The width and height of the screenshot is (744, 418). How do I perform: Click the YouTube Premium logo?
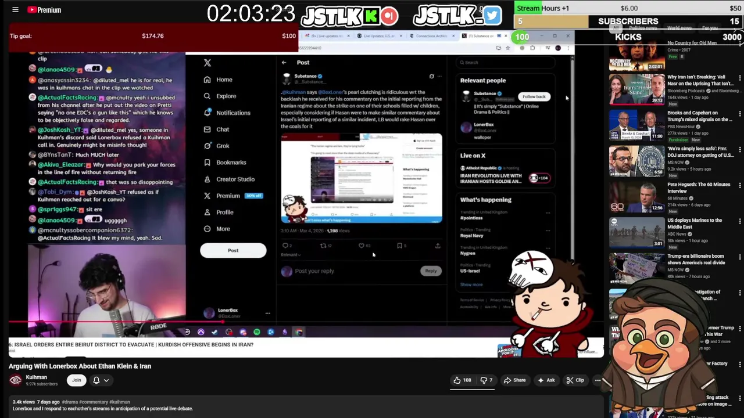point(45,10)
